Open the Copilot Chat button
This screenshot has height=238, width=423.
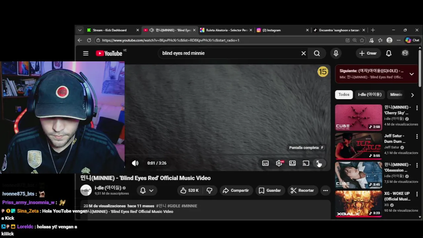pyautogui.click(x=412, y=40)
